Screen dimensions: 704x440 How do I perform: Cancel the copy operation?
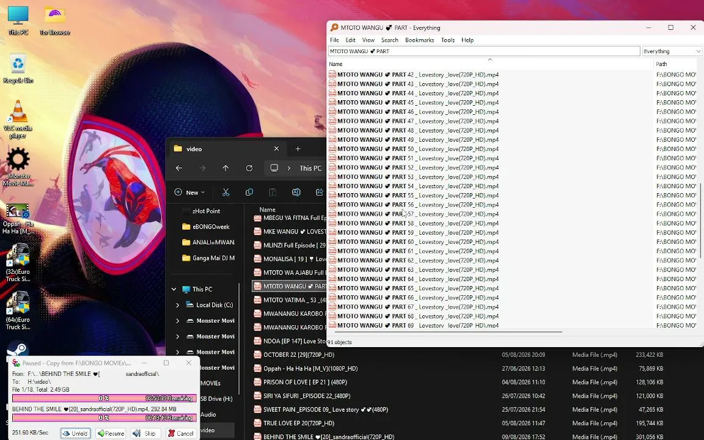[x=181, y=433]
